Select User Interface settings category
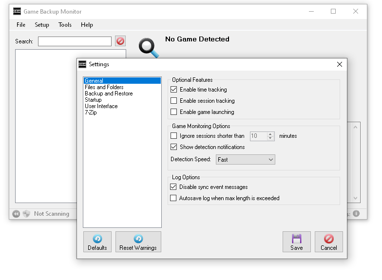 tap(122, 106)
